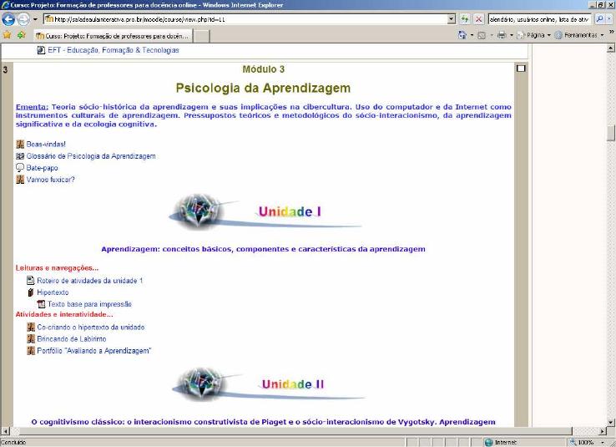
Task: Click the red Stop loading icon
Action: [478, 18]
